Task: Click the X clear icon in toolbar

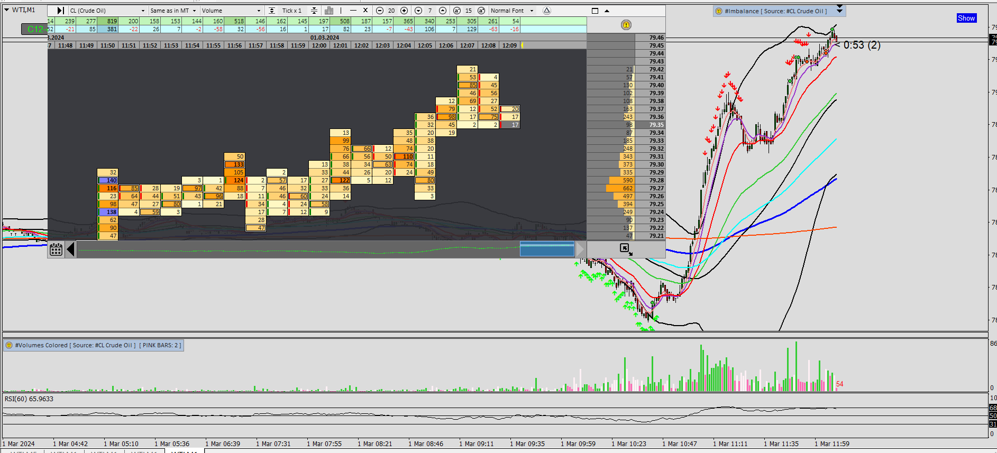Action: tap(365, 11)
